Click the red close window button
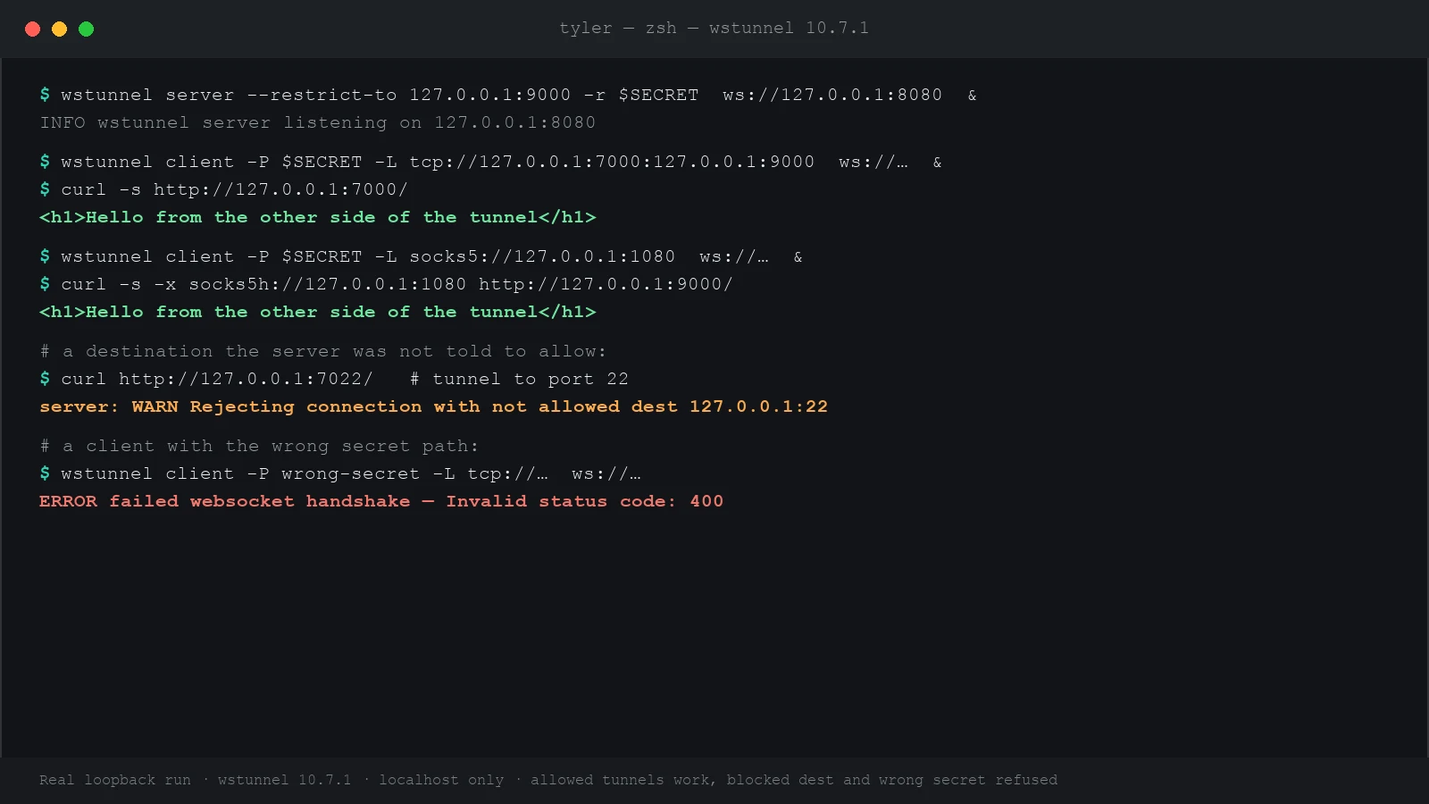 33,29
